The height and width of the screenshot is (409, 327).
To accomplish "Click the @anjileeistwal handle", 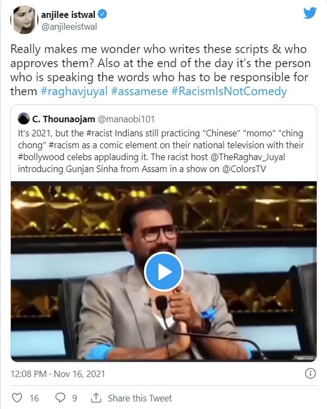I will tap(66, 27).
